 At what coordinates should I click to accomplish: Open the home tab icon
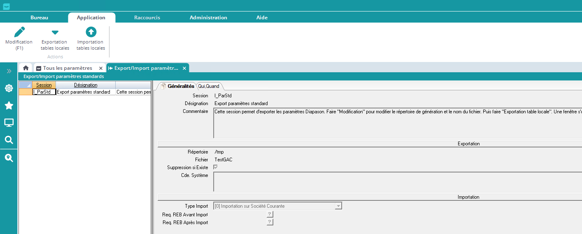26,68
